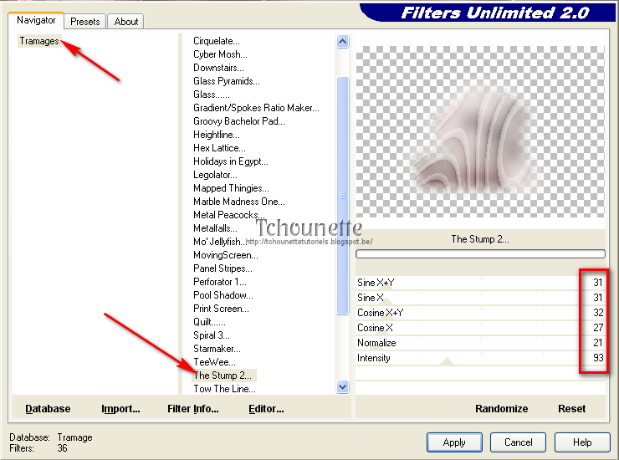Open the About tab
Viewport: 619px width, 460px height.
pos(126,22)
